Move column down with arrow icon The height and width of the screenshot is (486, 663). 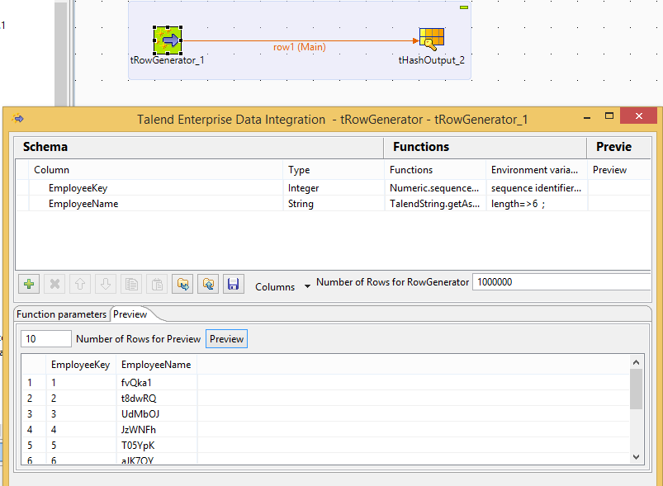[x=106, y=284]
